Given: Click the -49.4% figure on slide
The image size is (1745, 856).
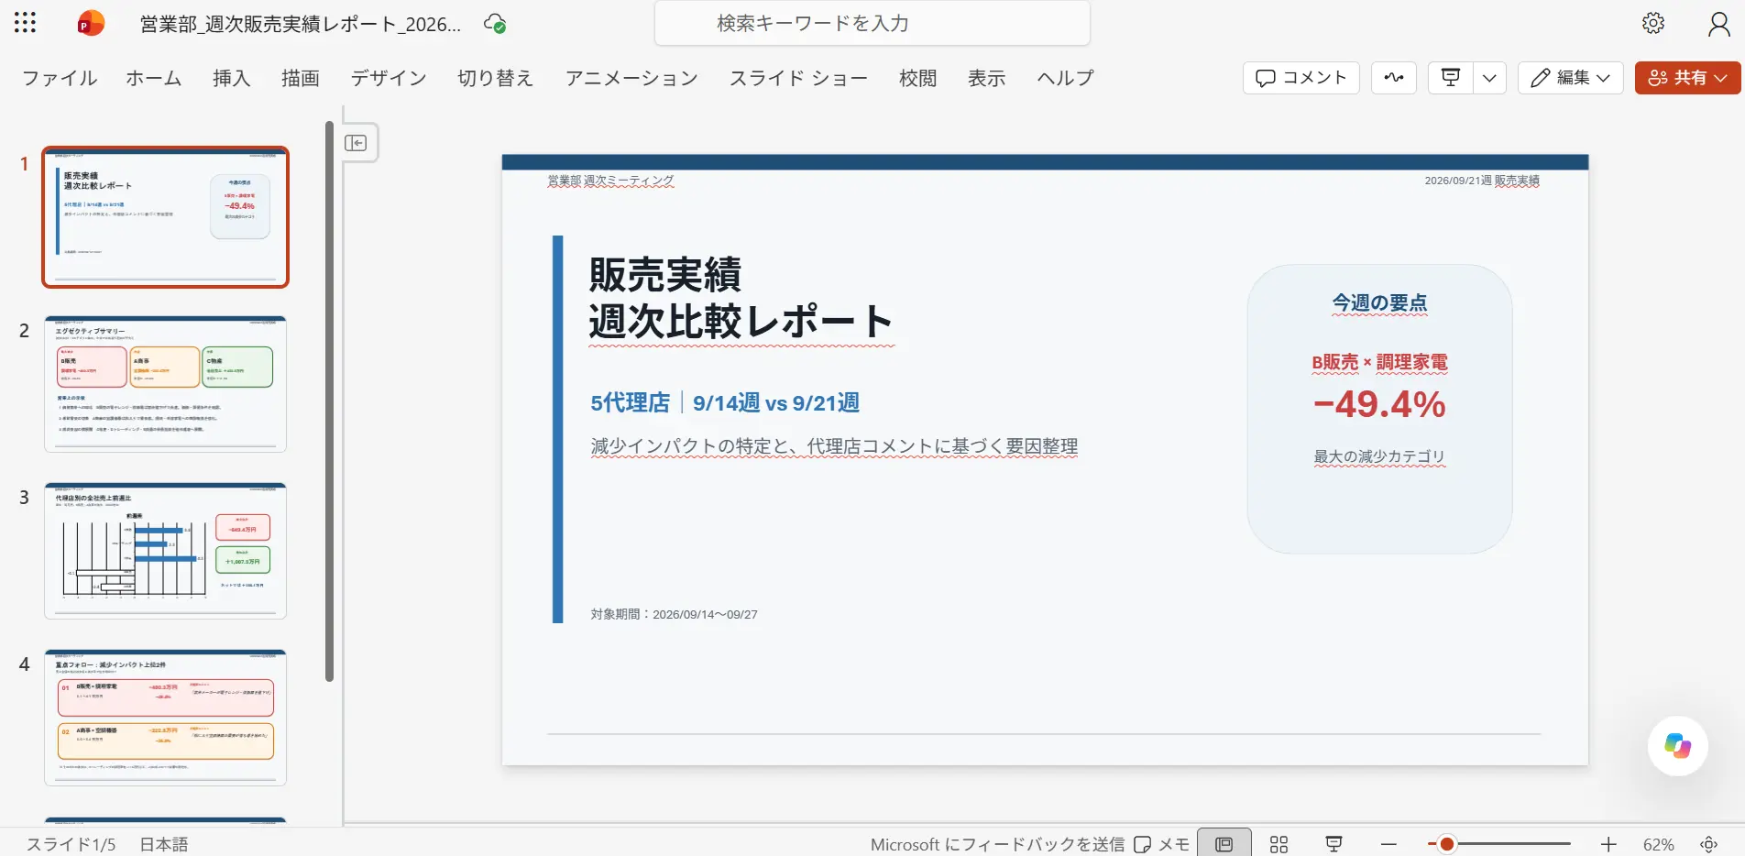Looking at the screenshot, I should click(1379, 404).
